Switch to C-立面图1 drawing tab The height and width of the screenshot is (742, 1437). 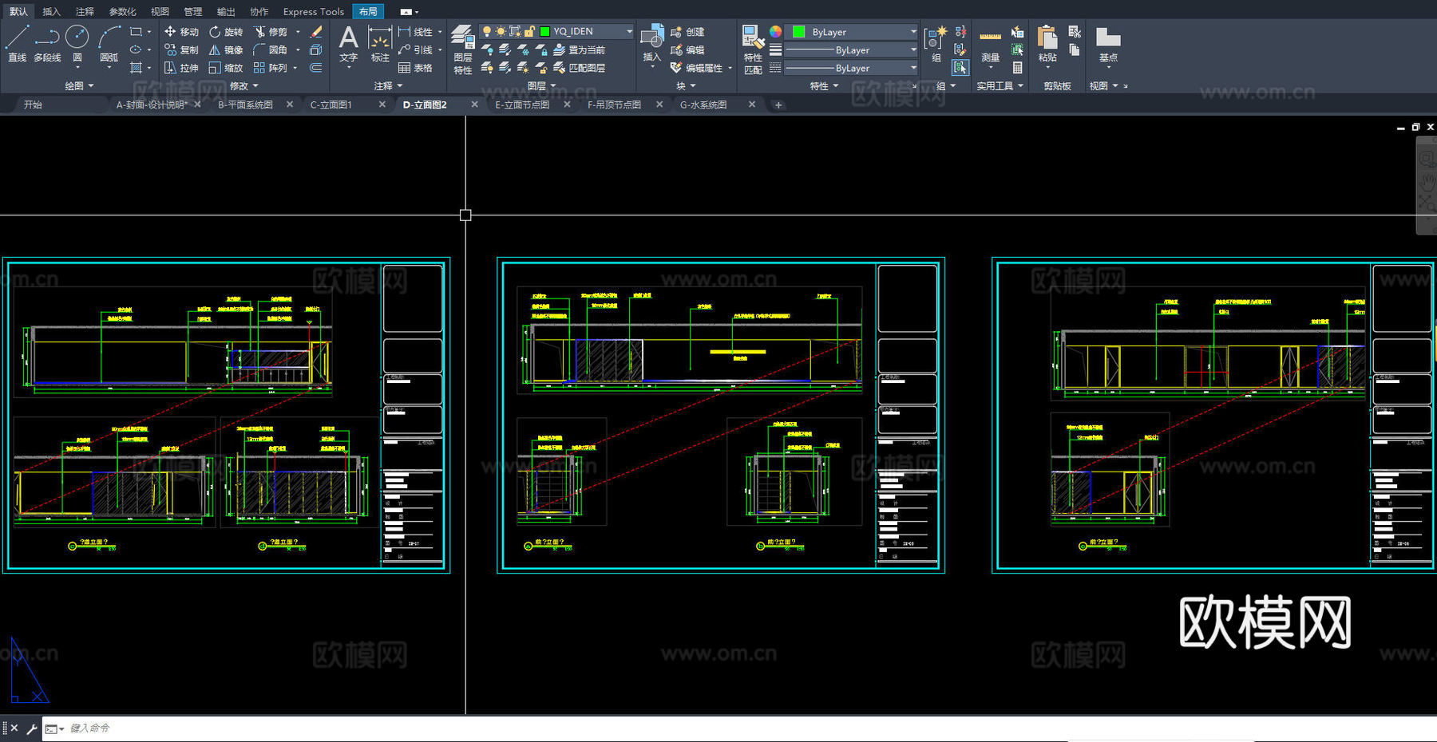tap(331, 105)
